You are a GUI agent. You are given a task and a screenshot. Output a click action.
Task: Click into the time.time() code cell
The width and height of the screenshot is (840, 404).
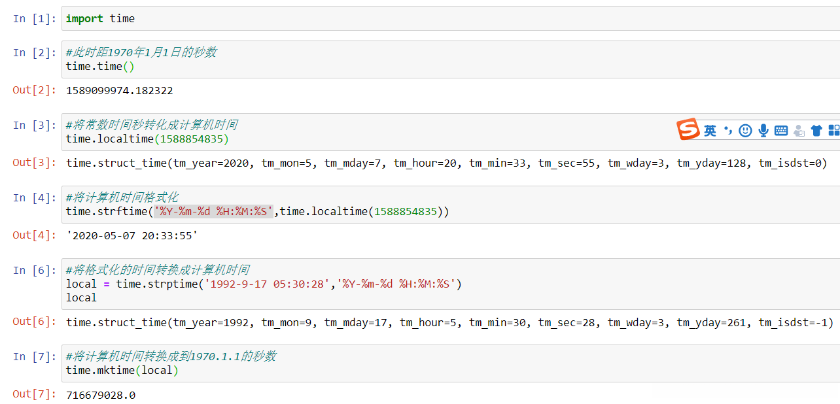393,66
